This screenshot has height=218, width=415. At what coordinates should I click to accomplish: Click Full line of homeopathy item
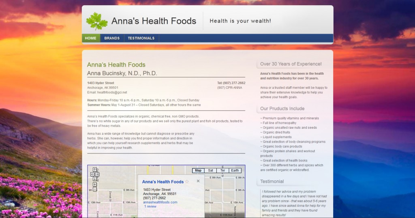coord(278,123)
